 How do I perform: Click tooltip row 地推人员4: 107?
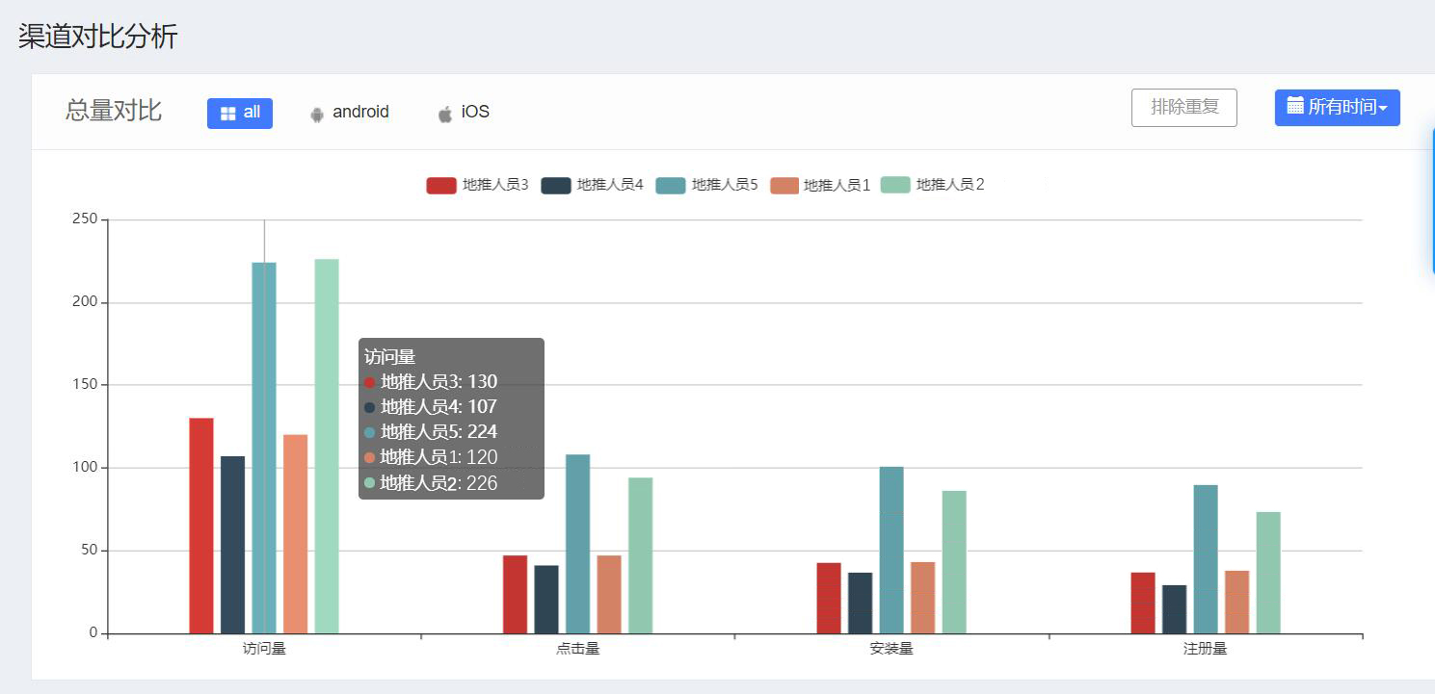(431, 407)
